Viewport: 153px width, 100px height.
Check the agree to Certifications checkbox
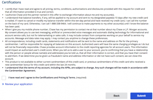(4, 78)
